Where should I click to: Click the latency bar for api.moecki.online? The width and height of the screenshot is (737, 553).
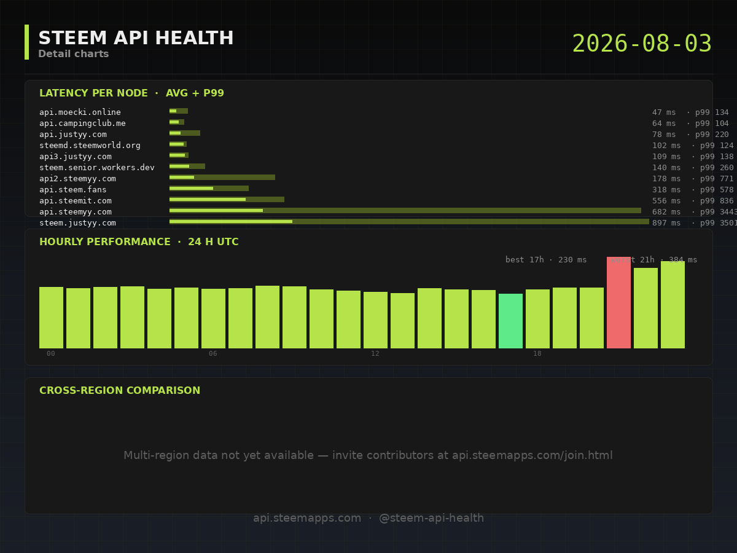[x=179, y=111]
